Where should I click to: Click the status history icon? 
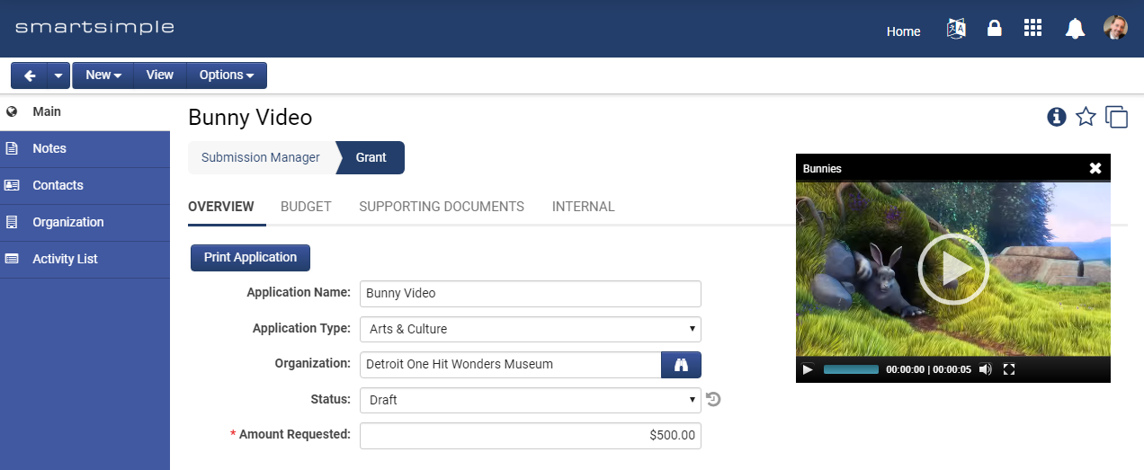tap(713, 400)
